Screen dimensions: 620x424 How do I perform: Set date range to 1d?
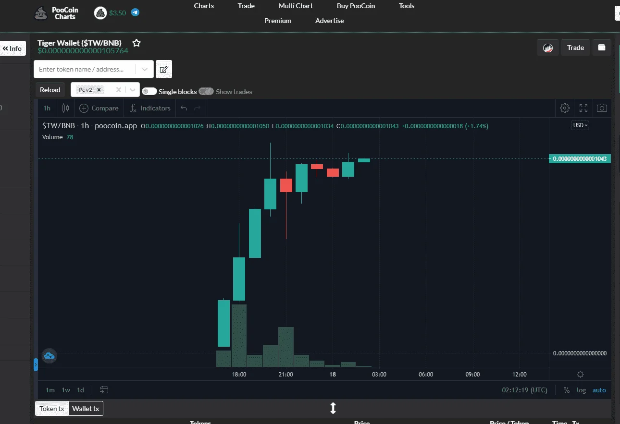point(81,390)
